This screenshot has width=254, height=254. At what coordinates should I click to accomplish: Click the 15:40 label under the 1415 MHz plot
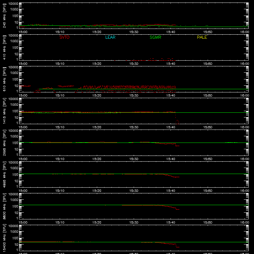point(171,127)
